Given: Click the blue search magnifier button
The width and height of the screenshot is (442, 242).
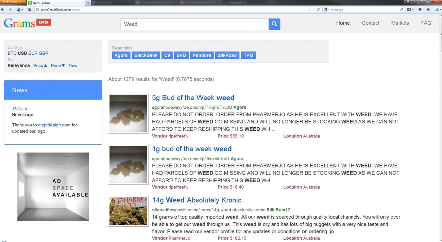Looking at the screenshot, I should point(274,24).
